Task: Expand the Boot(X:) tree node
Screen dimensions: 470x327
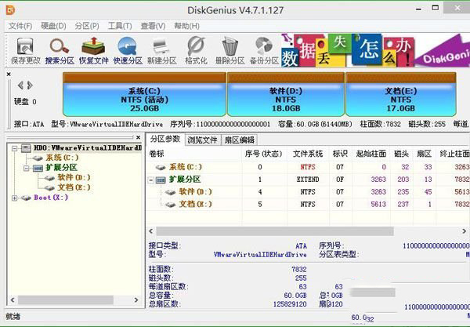Action: coord(14,198)
